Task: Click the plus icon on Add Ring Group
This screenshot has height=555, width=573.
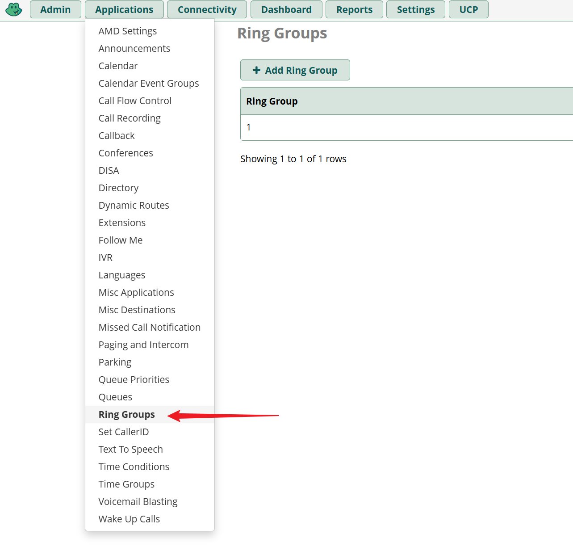Action: 256,70
